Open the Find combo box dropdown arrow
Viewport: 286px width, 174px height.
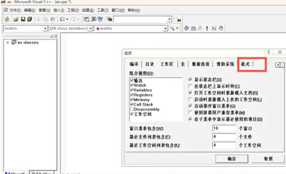click(170, 19)
